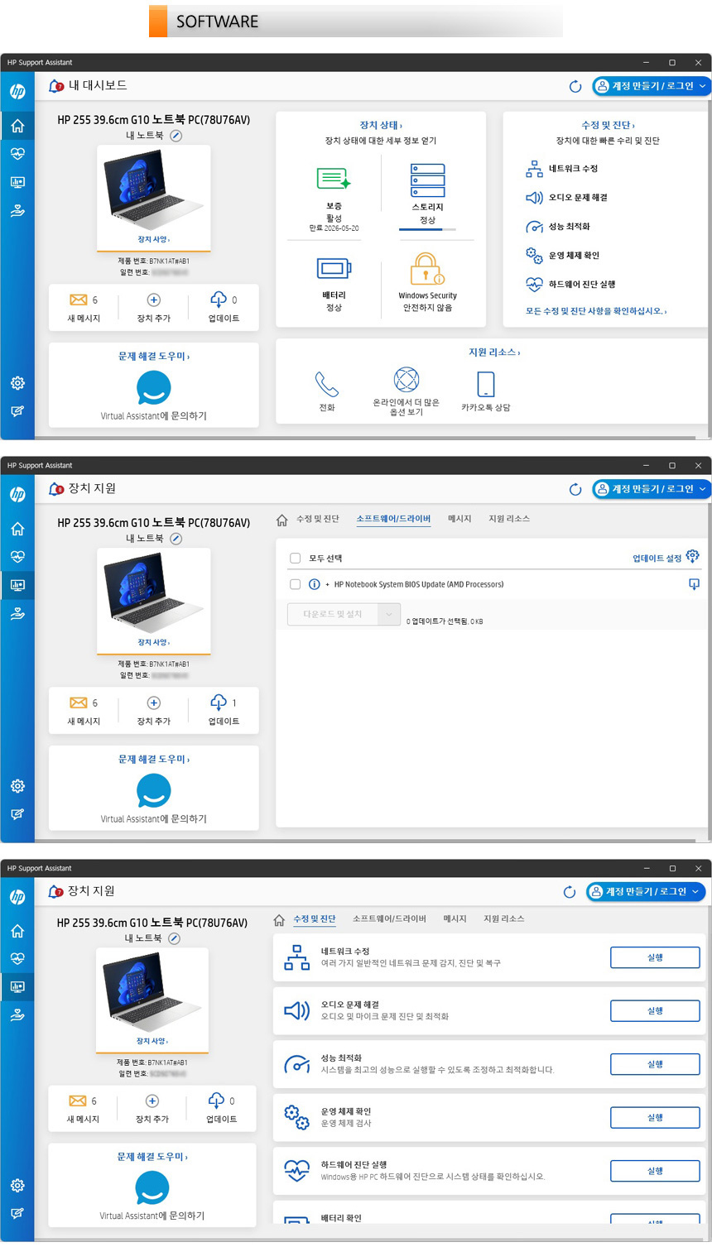This screenshot has height=1247, width=712.
Task: Expand the BIOS Update entry with plus sign
Action: pyautogui.click(x=327, y=584)
